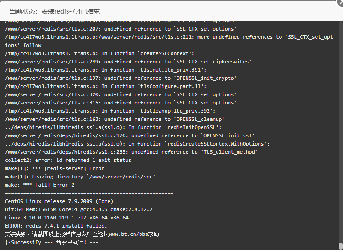Close the redis-7.4 install log dialog
This screenshot has width=343, height=250.
click(x=340, y=3)
